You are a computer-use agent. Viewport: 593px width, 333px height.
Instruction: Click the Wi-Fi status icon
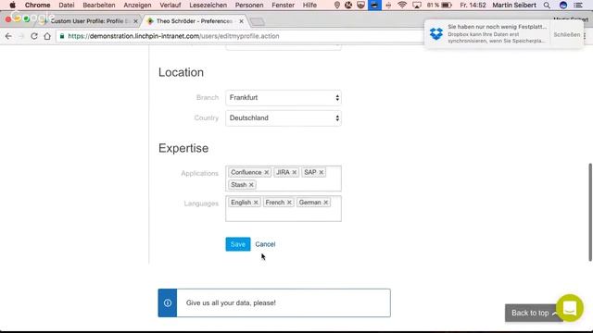402,6
